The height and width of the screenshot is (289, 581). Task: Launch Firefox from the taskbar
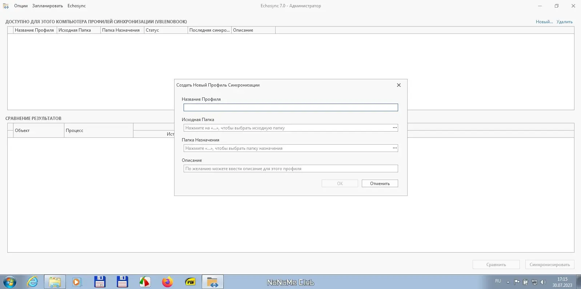167,282
